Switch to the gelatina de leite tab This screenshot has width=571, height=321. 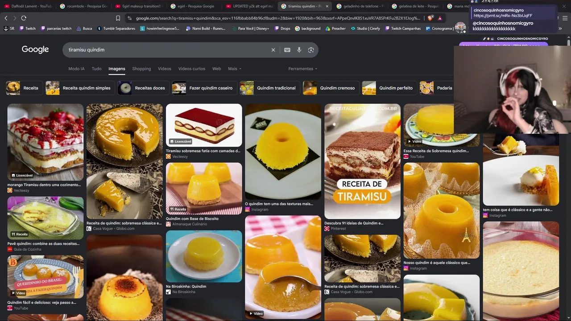click(x=415, y=6)
